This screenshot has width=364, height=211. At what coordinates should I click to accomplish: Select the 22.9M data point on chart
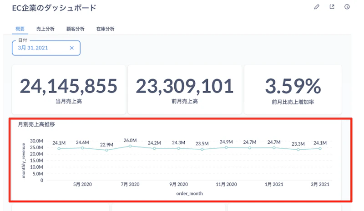tap(106, 150)
